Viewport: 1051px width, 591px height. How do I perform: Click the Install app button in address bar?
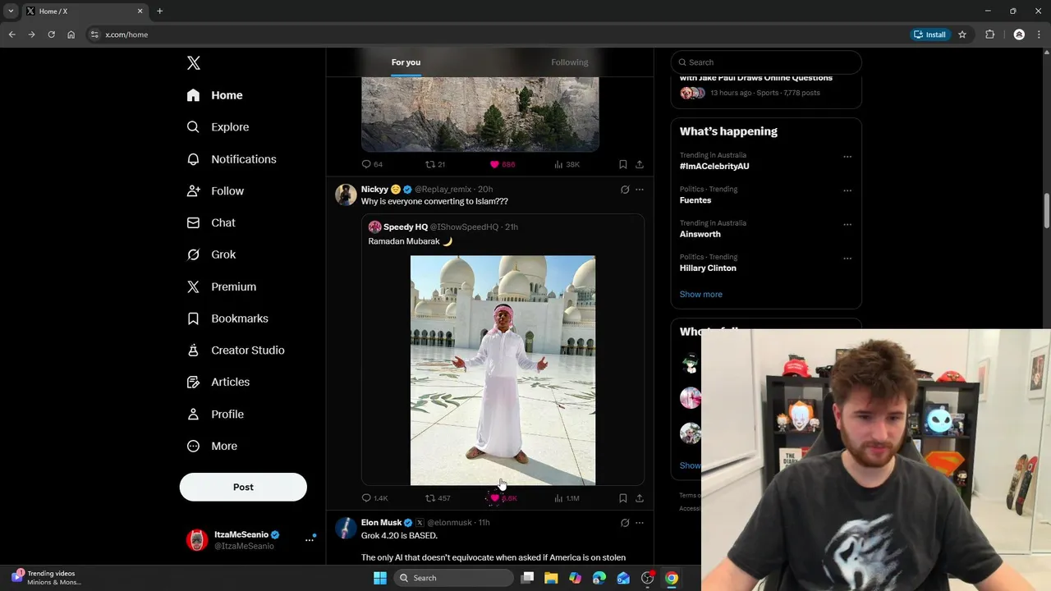pyautogui.click(x=929, y=34)
